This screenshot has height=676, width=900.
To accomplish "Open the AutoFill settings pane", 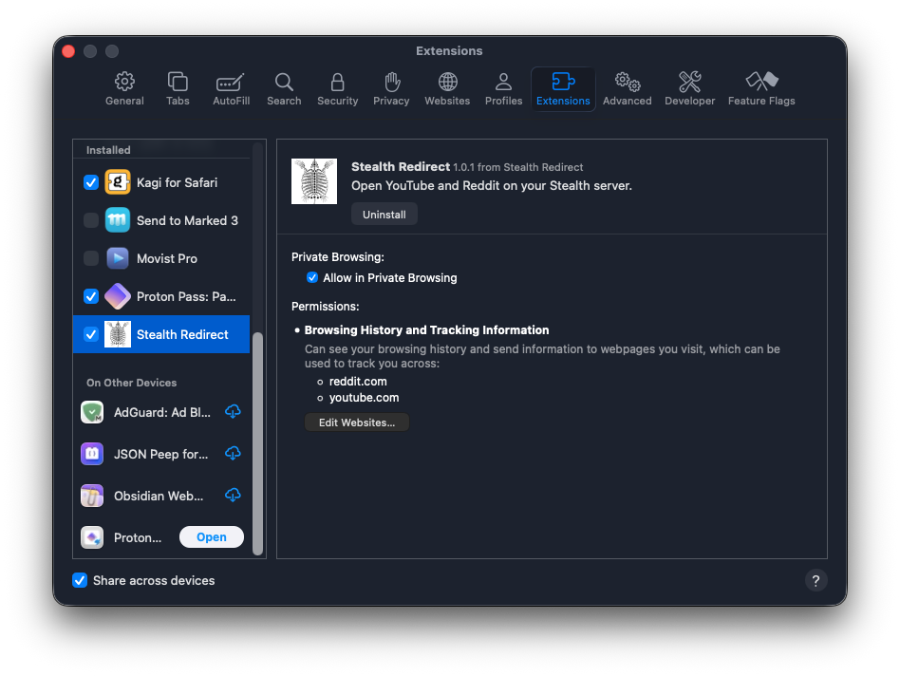I will (231, 89).
